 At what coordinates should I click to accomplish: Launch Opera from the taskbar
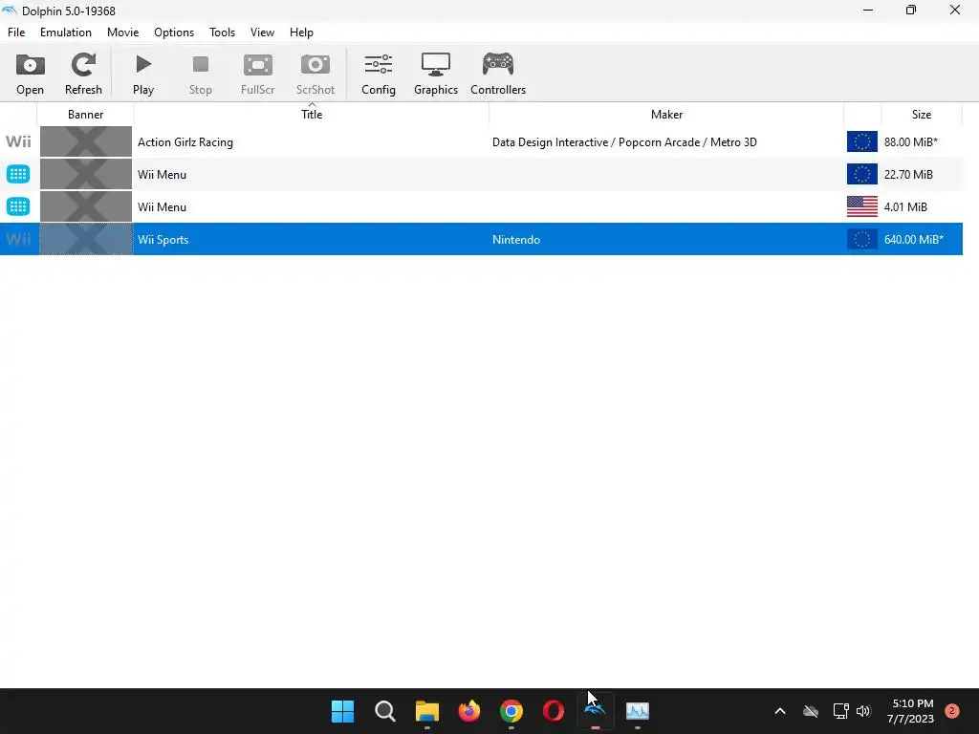click(x=554, y=711)
